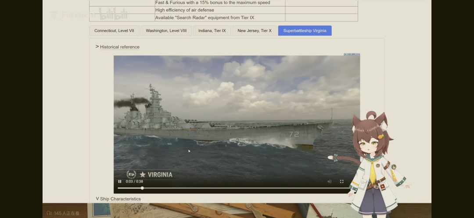Open the New Jersey, Tier X tab
Image resolution: width=474 pixels, height=218 pixels.
(255, 31)
